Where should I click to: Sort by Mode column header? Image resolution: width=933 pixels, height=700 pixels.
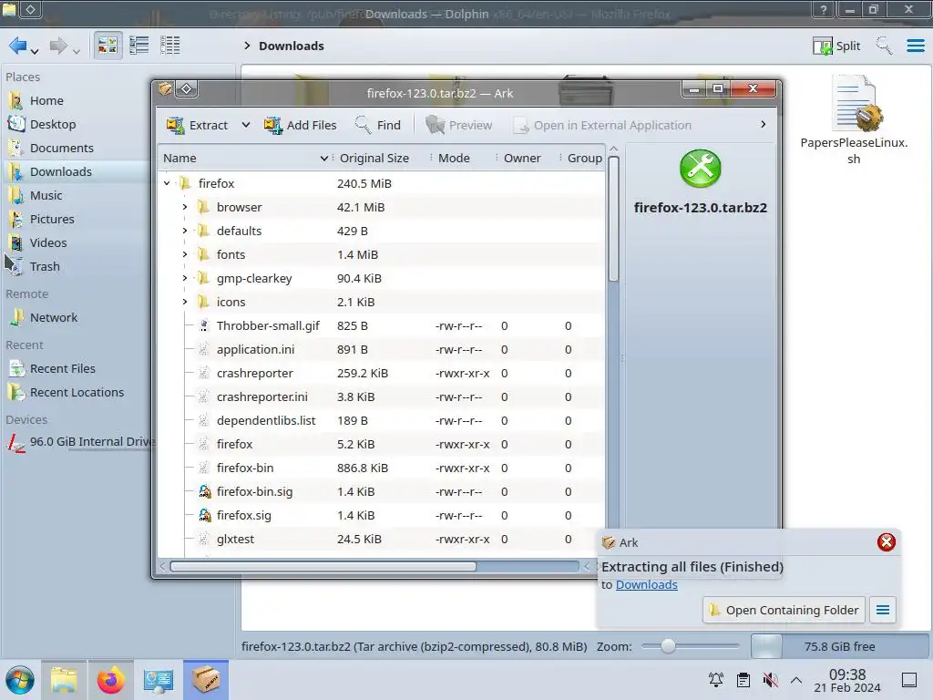coord(462,158)
